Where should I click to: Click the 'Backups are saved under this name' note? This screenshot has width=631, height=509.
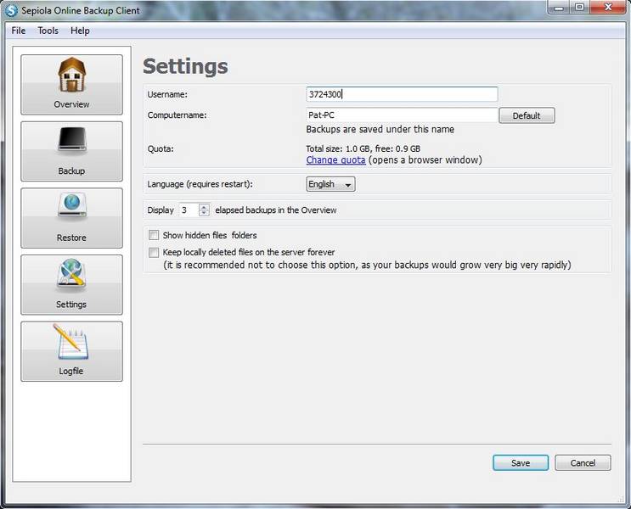[380, 130]
